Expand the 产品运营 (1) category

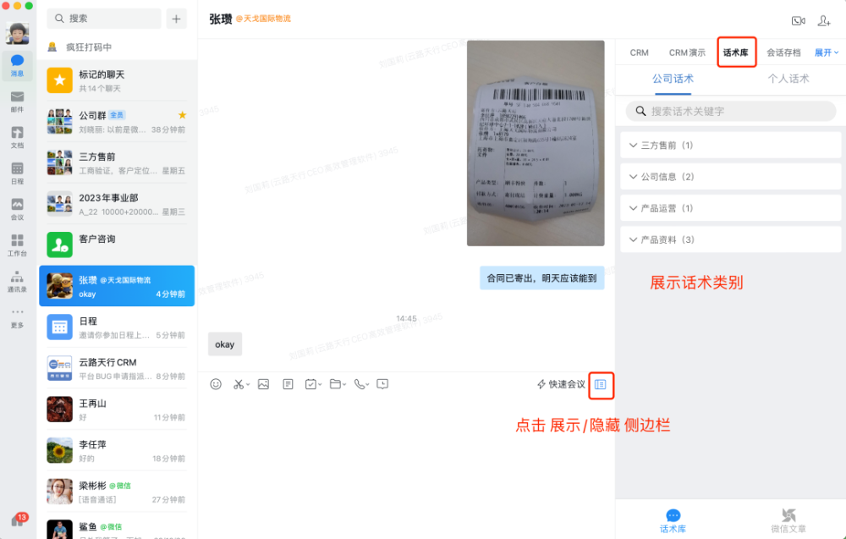[x=731, y=208]
